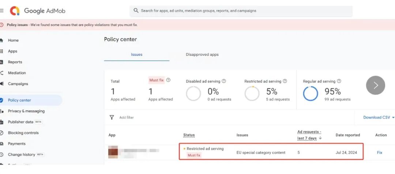This screenshot has height=174, width=395.
Task: Click the Reports chart icon
Action: coord(1,62)
